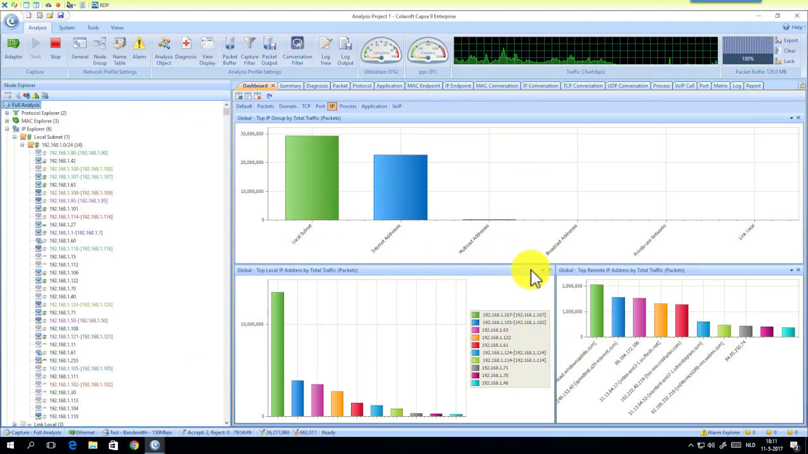Image resolution: width=808 pixels, height=454 pixels.
Task: Open the Summary tab
Action: [x=290, y=86]
